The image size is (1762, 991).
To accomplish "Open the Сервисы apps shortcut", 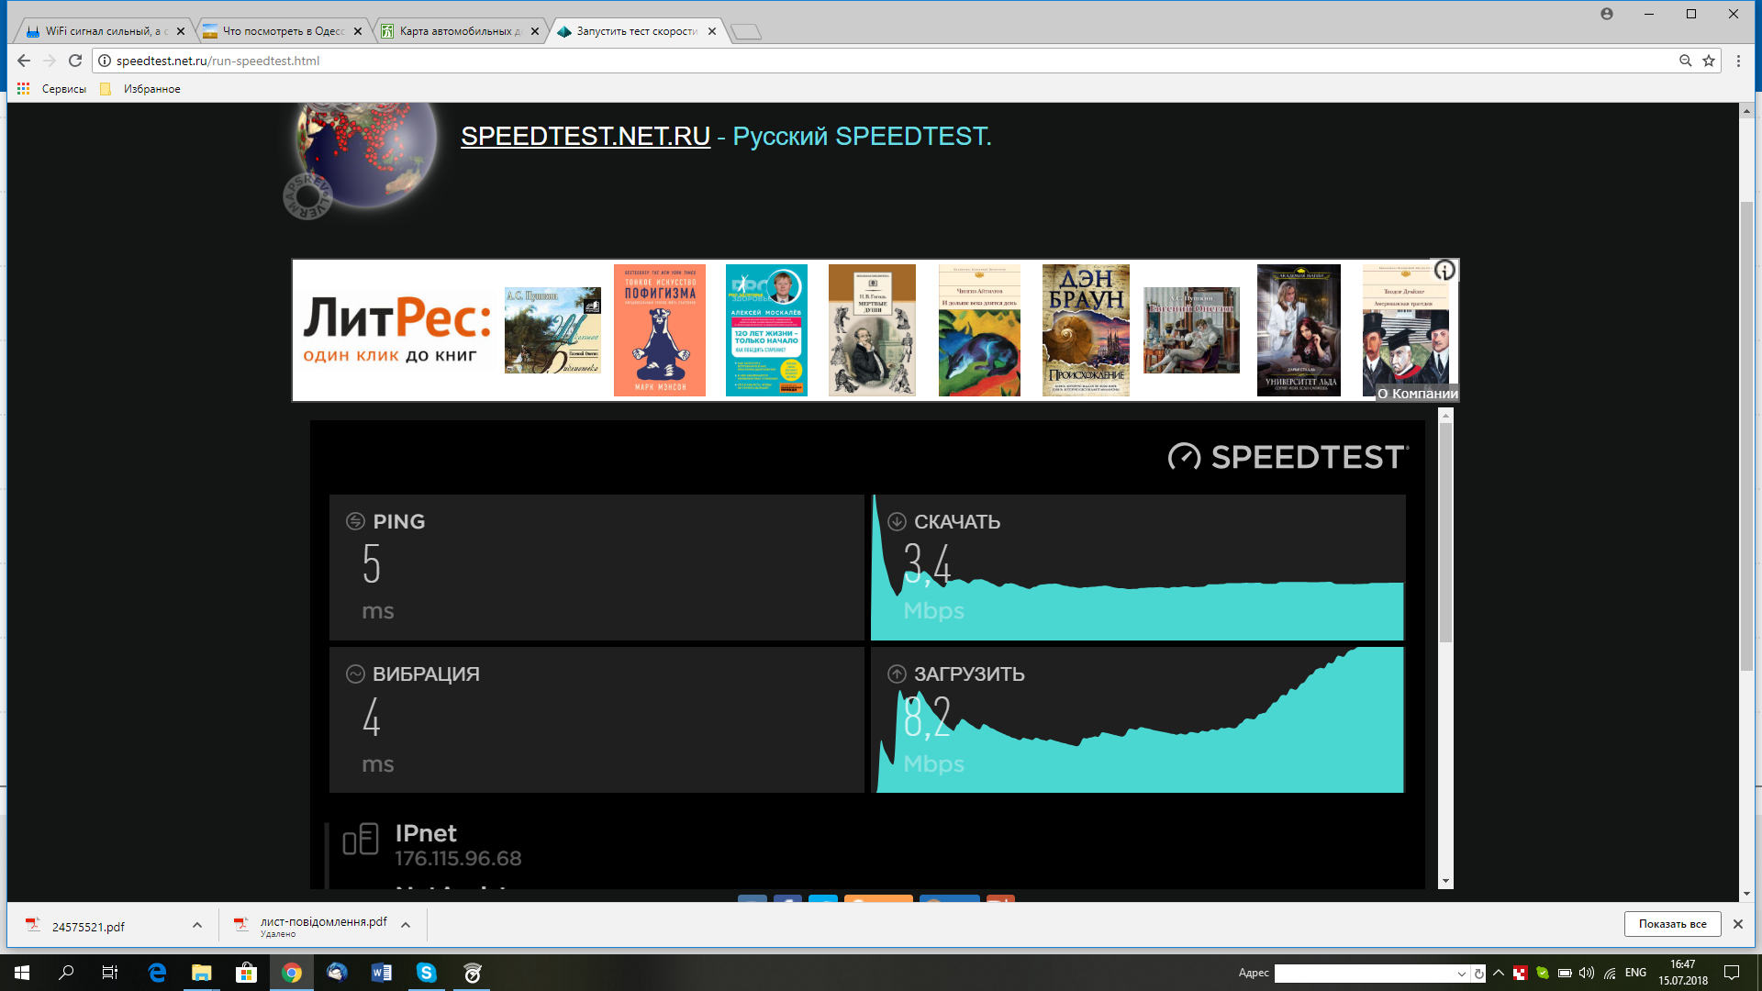I will point(51,89).
